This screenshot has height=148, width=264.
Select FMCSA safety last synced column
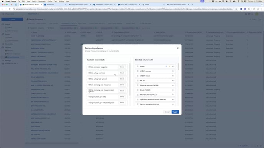122,79
